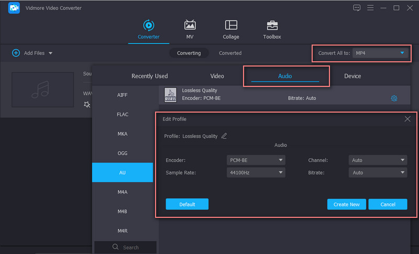Screen dimensions: 419x254
Task: Open the Collage layout icon
Action: (x=231, y=25)
